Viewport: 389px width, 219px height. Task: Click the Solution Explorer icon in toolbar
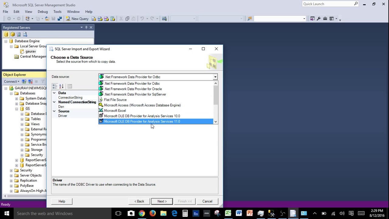(312, 19)
